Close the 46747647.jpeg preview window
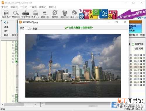146x111 pixels. pos(125,22)
